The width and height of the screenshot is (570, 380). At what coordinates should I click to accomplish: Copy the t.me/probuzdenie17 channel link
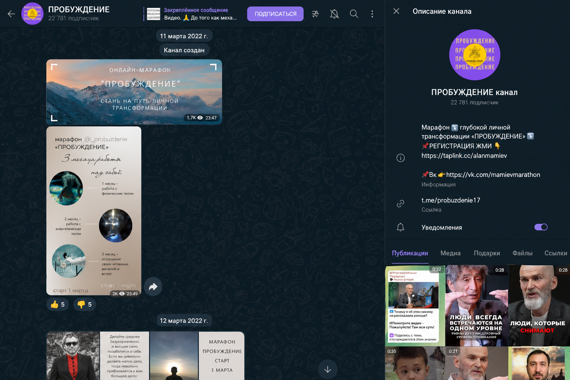[451, 200]
